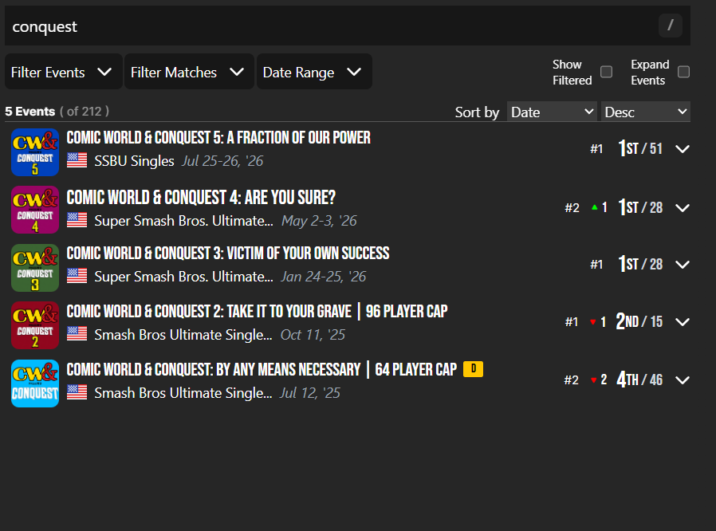Click the By Any Means Necessary event logo
Viewport: 716px width, 531px height.
(35, 383)
